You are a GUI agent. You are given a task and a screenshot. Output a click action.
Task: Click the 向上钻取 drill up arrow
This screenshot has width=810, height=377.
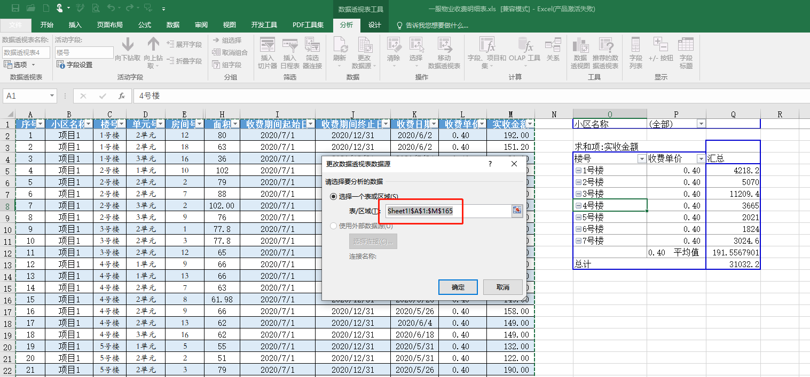[x=153, y=44]
